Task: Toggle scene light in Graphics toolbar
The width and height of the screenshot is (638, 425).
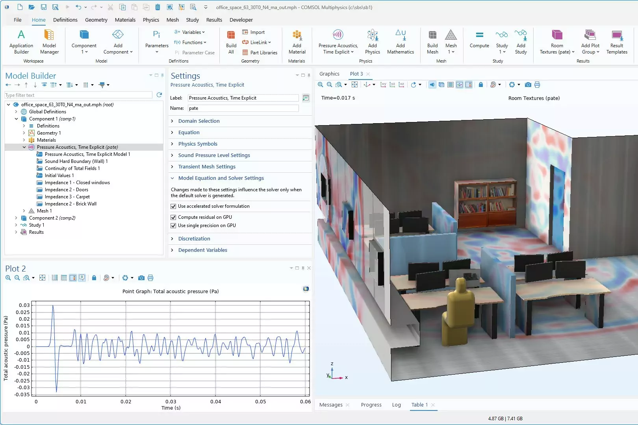Action: [432, 85]
